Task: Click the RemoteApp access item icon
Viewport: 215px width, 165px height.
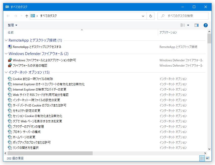Action: pos(10,47)
